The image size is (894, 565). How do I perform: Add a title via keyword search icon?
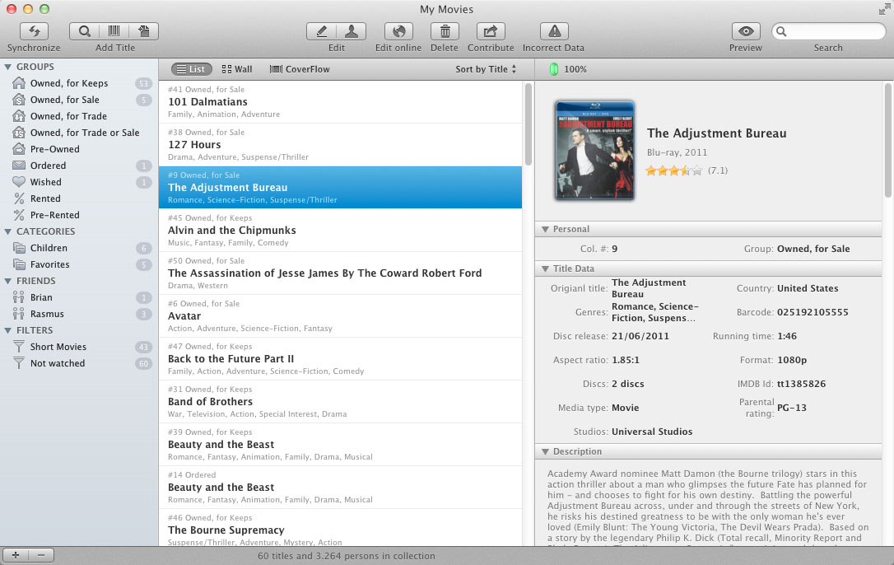point(85,30)
